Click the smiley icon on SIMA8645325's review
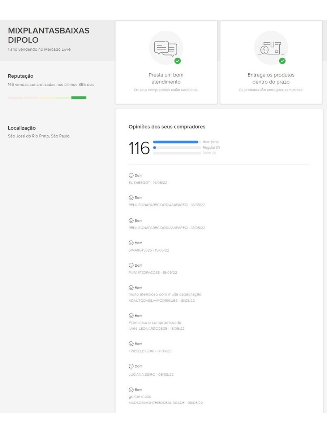The height and width of the screenshot is (433, 327). coord(131,243)
